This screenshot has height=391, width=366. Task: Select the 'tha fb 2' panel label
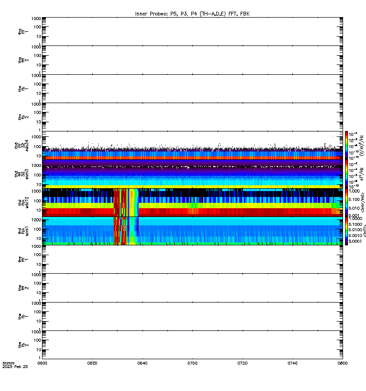click(x=23, y=117)
